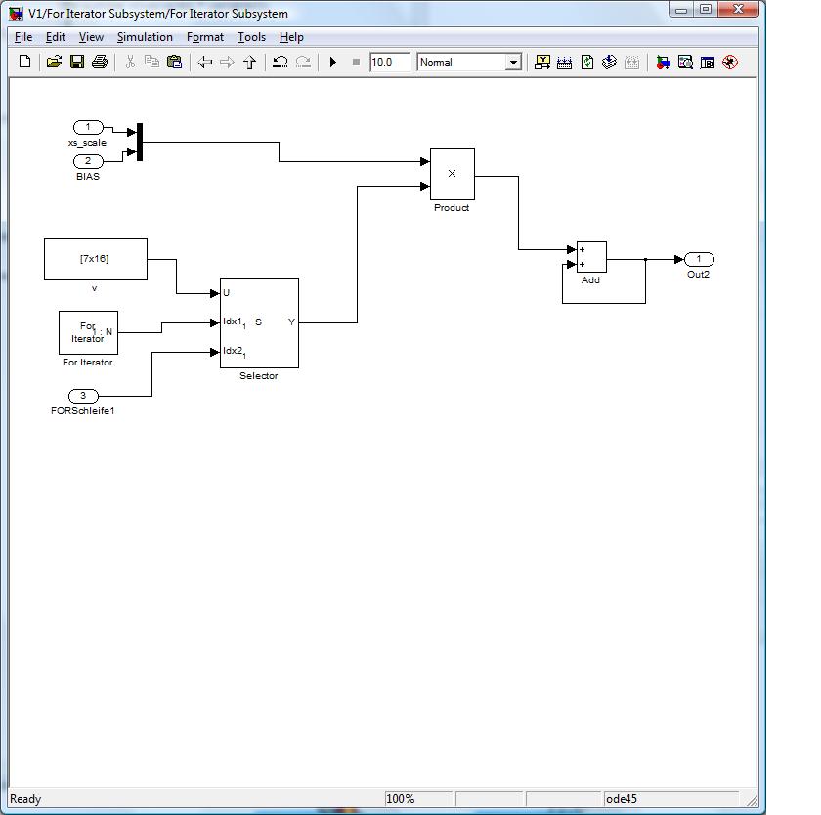Screen dimensions: 821x815
Task: Undo the last action
Action: 280,62
